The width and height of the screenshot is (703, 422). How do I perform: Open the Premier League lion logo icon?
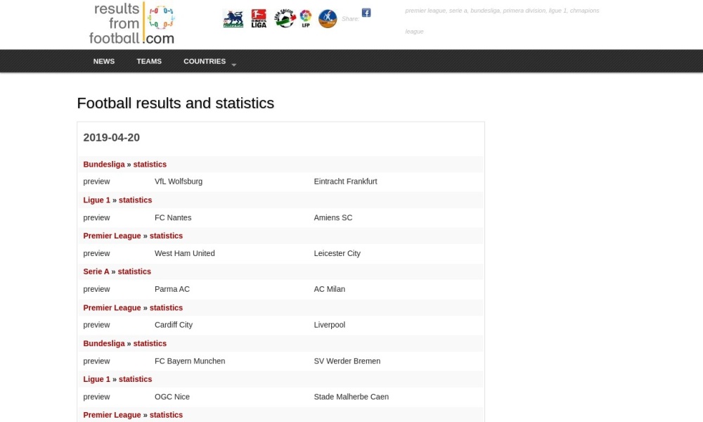233,19
